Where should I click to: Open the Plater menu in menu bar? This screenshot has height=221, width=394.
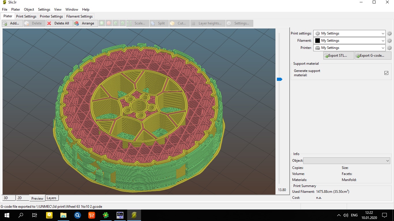pos(16,9)
